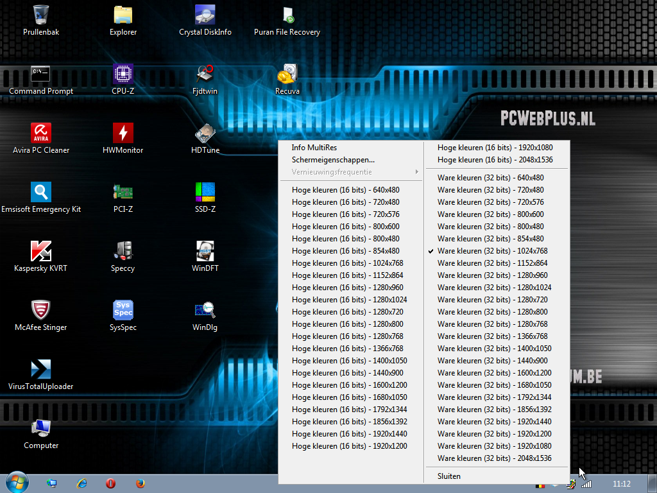Select checked Ware kleuren 32 bits 1024x768
657x493 pixels.
coord(492,251)
